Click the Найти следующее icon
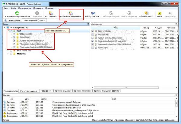The image size is (181, 124). (x=129, y=13)
